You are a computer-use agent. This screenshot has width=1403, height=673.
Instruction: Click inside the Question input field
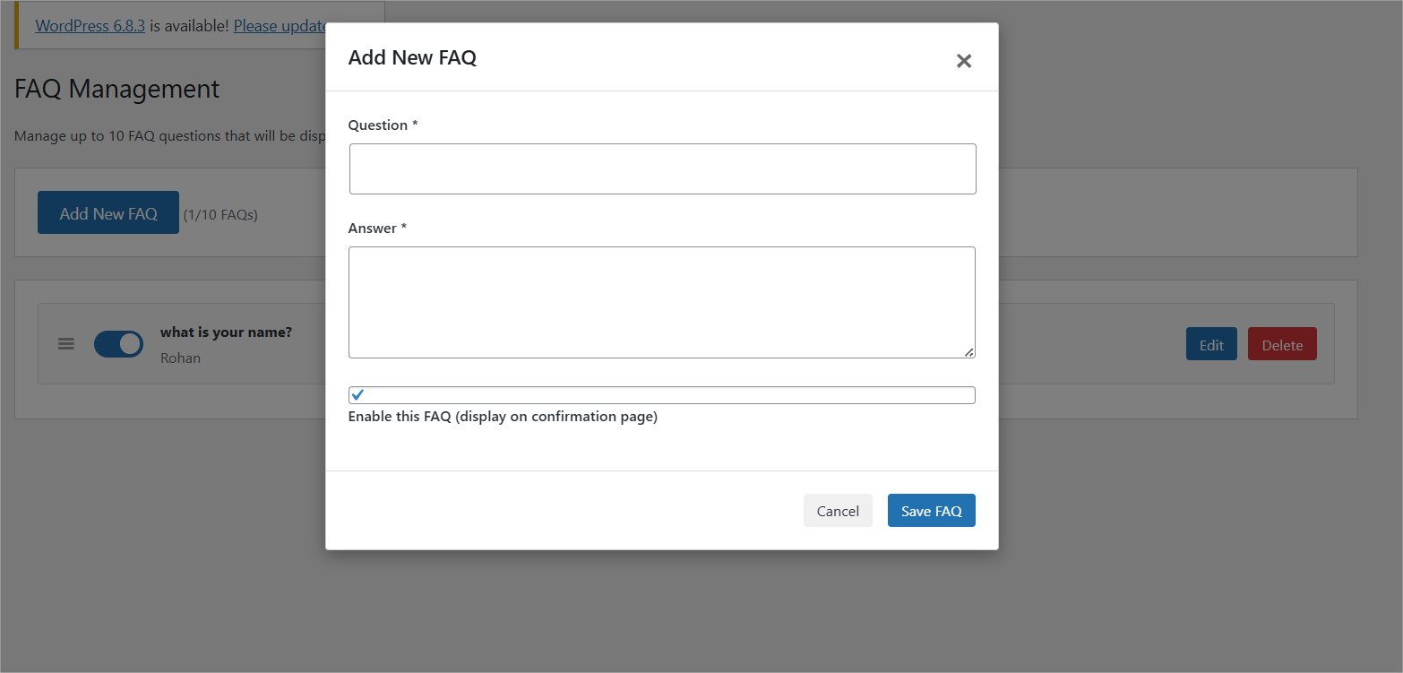pyautogui.click(x=662, y=168)
